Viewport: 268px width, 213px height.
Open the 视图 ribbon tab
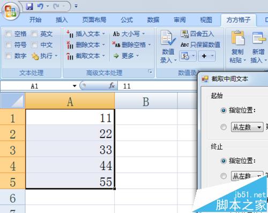click(206, 20)
